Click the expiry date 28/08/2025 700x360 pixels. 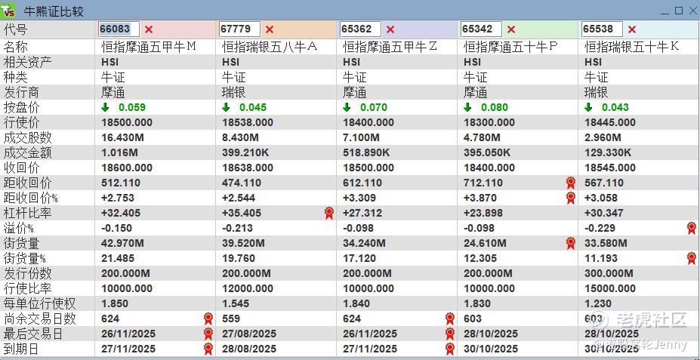click(x=249, y=349)
